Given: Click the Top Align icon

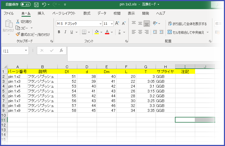Looking at the screenshot, I should tap(134, 23).
